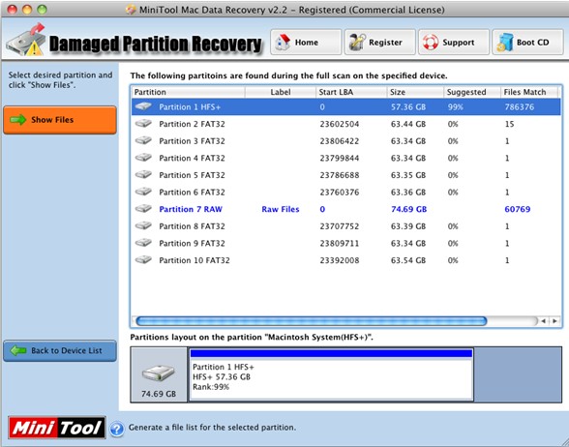The image size is (569, 447).
Task: Click size value 74.69 GB in Partition 7 row
Action: coord(408,209)
